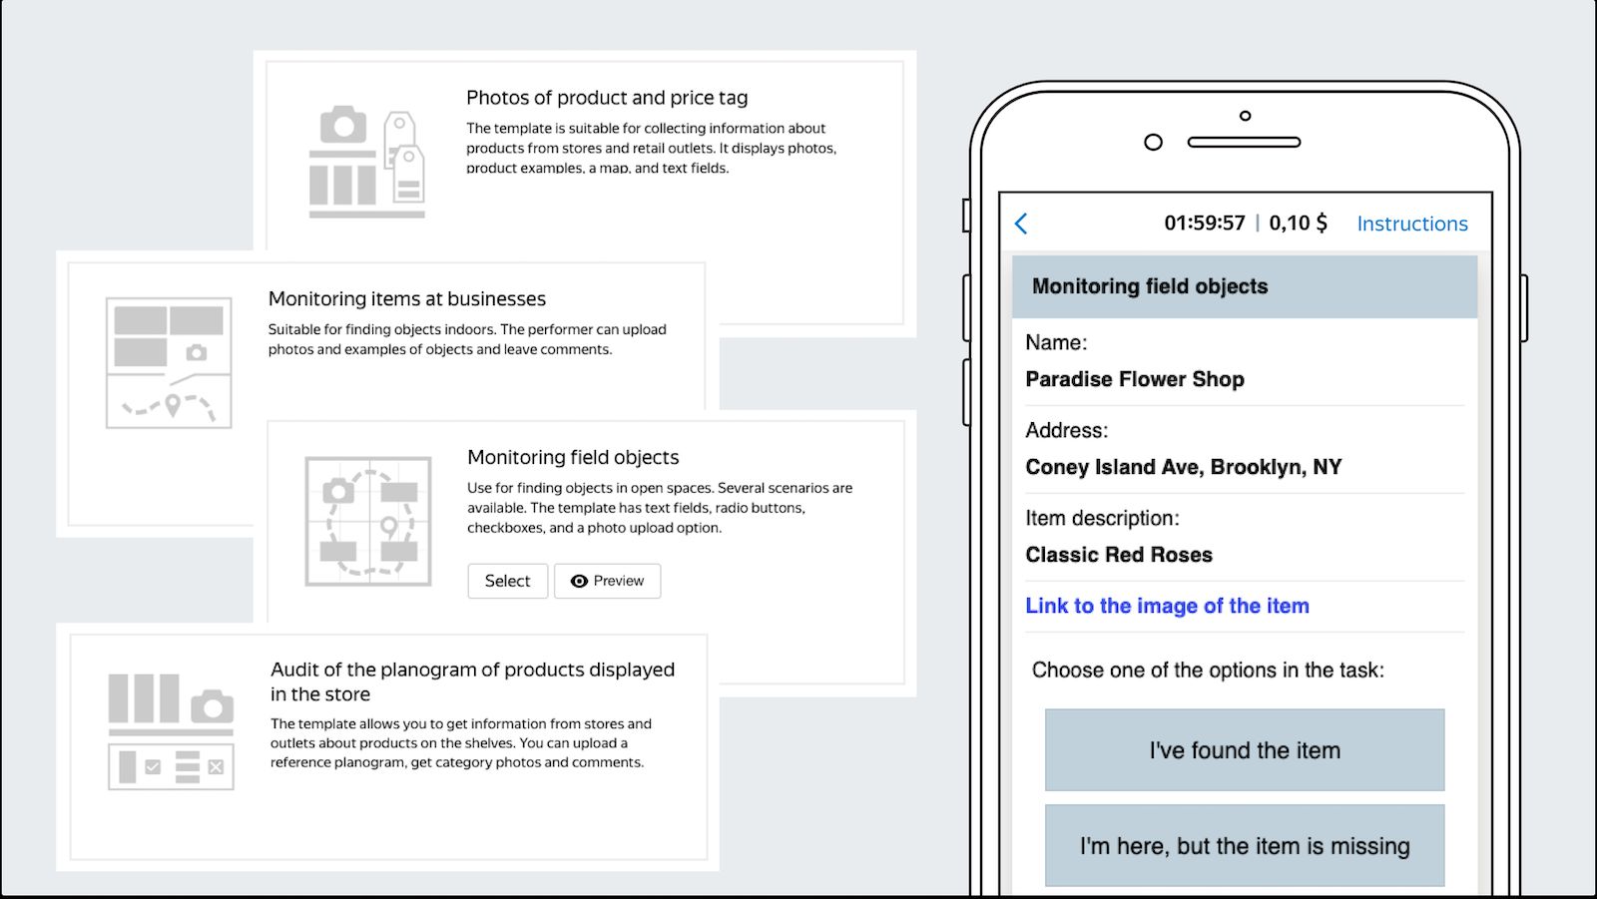
Task: Click the Paradise Flower Shop name
Action: coord(1135,379)
